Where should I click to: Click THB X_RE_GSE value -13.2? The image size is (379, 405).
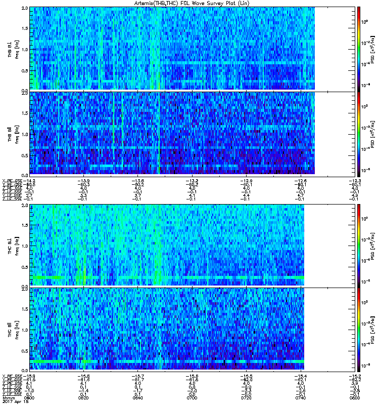point(192,181)
